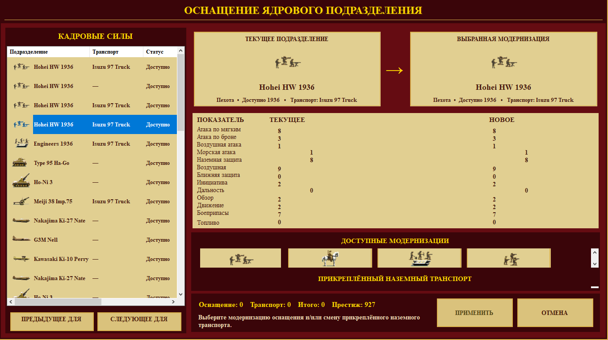Choose the fourth infantry upgrade option
This screenshot has width=608, height=340.
(x=509, y=258)
